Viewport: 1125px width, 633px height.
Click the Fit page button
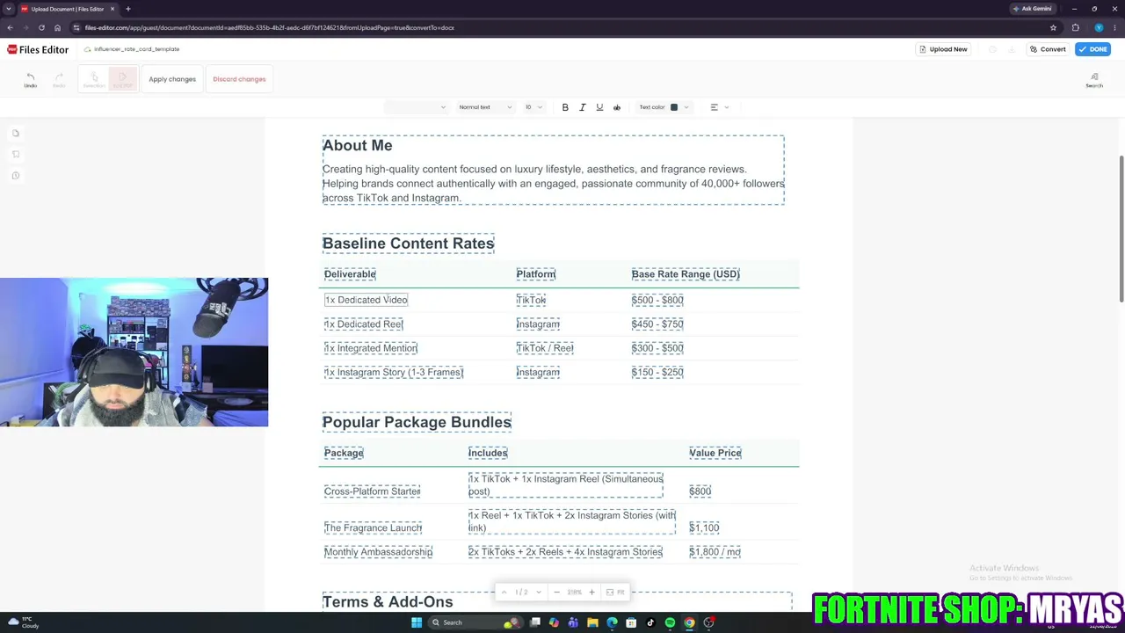coord(615,593)
